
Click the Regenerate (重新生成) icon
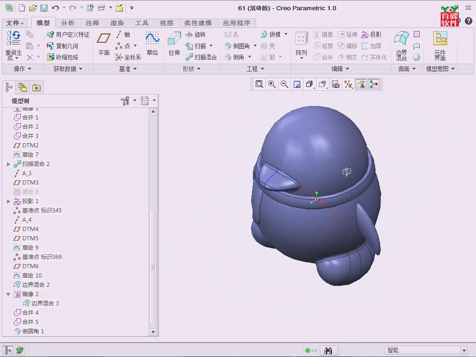point(13,39)
